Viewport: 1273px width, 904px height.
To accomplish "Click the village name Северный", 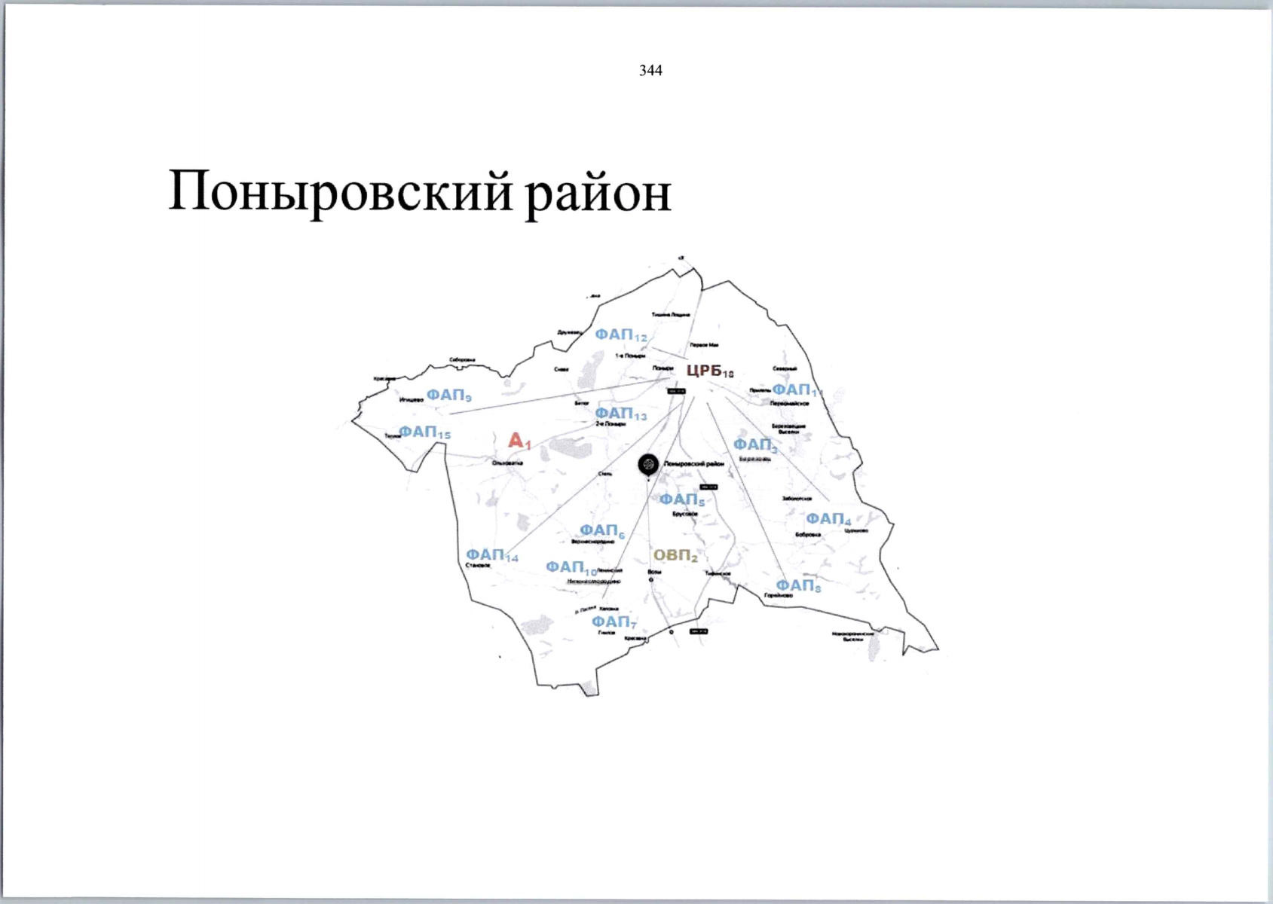I will 785,369.
